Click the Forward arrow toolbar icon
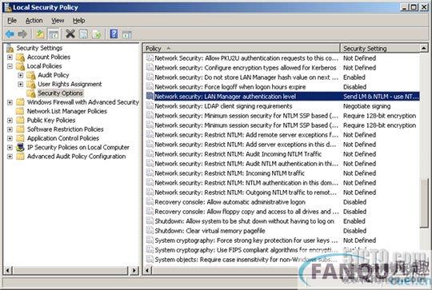Screen dimensions: 432x290 pyautogui.click(x=22, y=34)
